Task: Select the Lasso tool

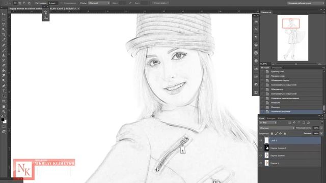Action: [4, 24]
